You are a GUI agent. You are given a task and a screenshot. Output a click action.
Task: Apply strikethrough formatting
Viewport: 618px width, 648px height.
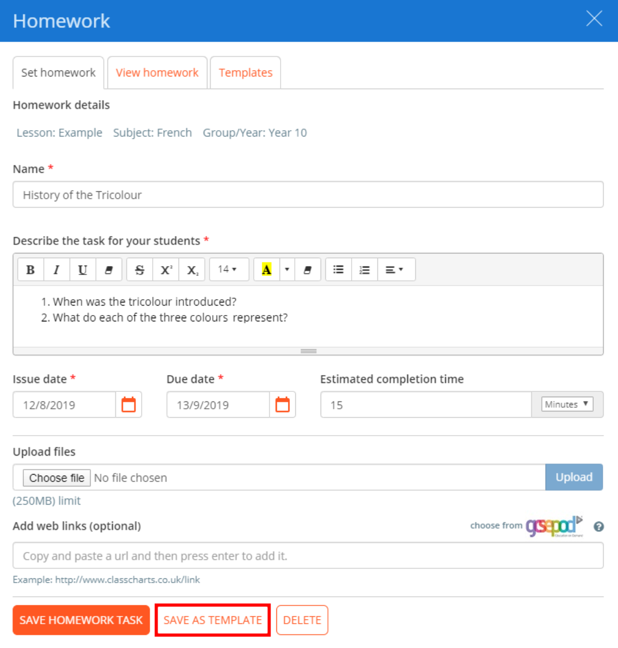click(139, 269)
